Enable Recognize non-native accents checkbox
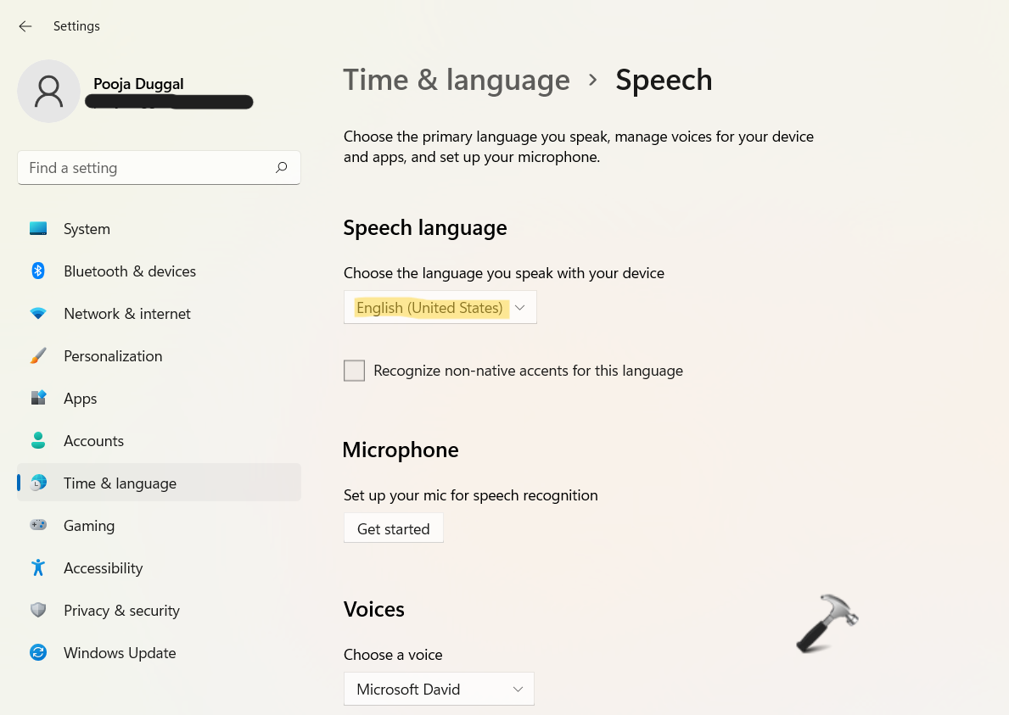 coord(354,371)
